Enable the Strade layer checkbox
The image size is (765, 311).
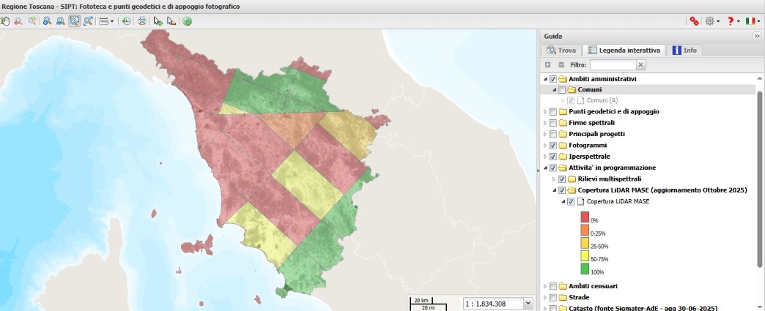coord(552,297)
